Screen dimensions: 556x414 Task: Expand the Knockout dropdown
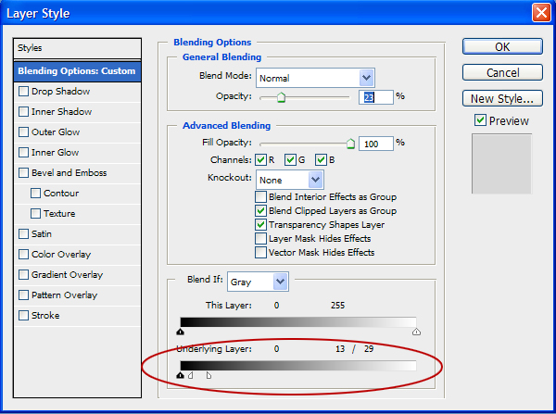tap(290, 180)
